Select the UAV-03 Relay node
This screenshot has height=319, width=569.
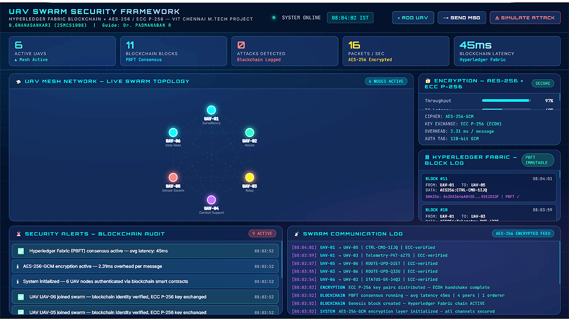pyautogui.click(x=249, y=177)
